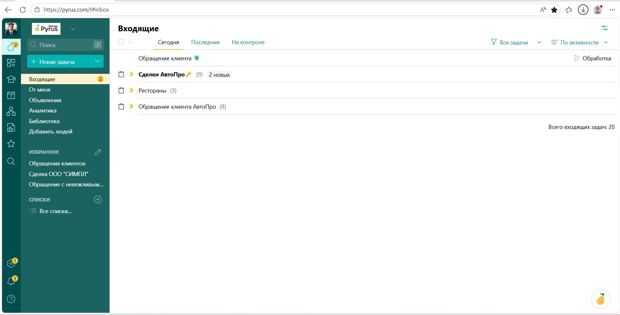The image size is (620, 315).
Task: Open the dropdown next to select-all checkbox
Action: (x=130, y=42)
